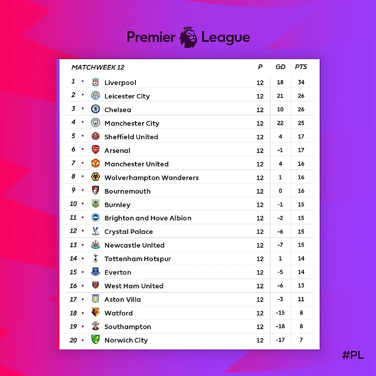Image resolution: width=376 pixels, height=376 pixels.
Task: Click the MATCHWEEK 12 heading
Action: (x=98, y=67)
